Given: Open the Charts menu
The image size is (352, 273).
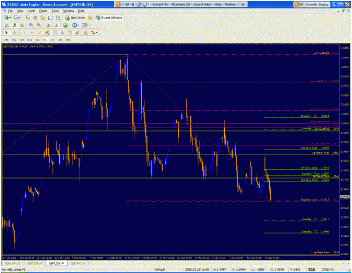Looking at the screenshot, I should coord(43,11).
